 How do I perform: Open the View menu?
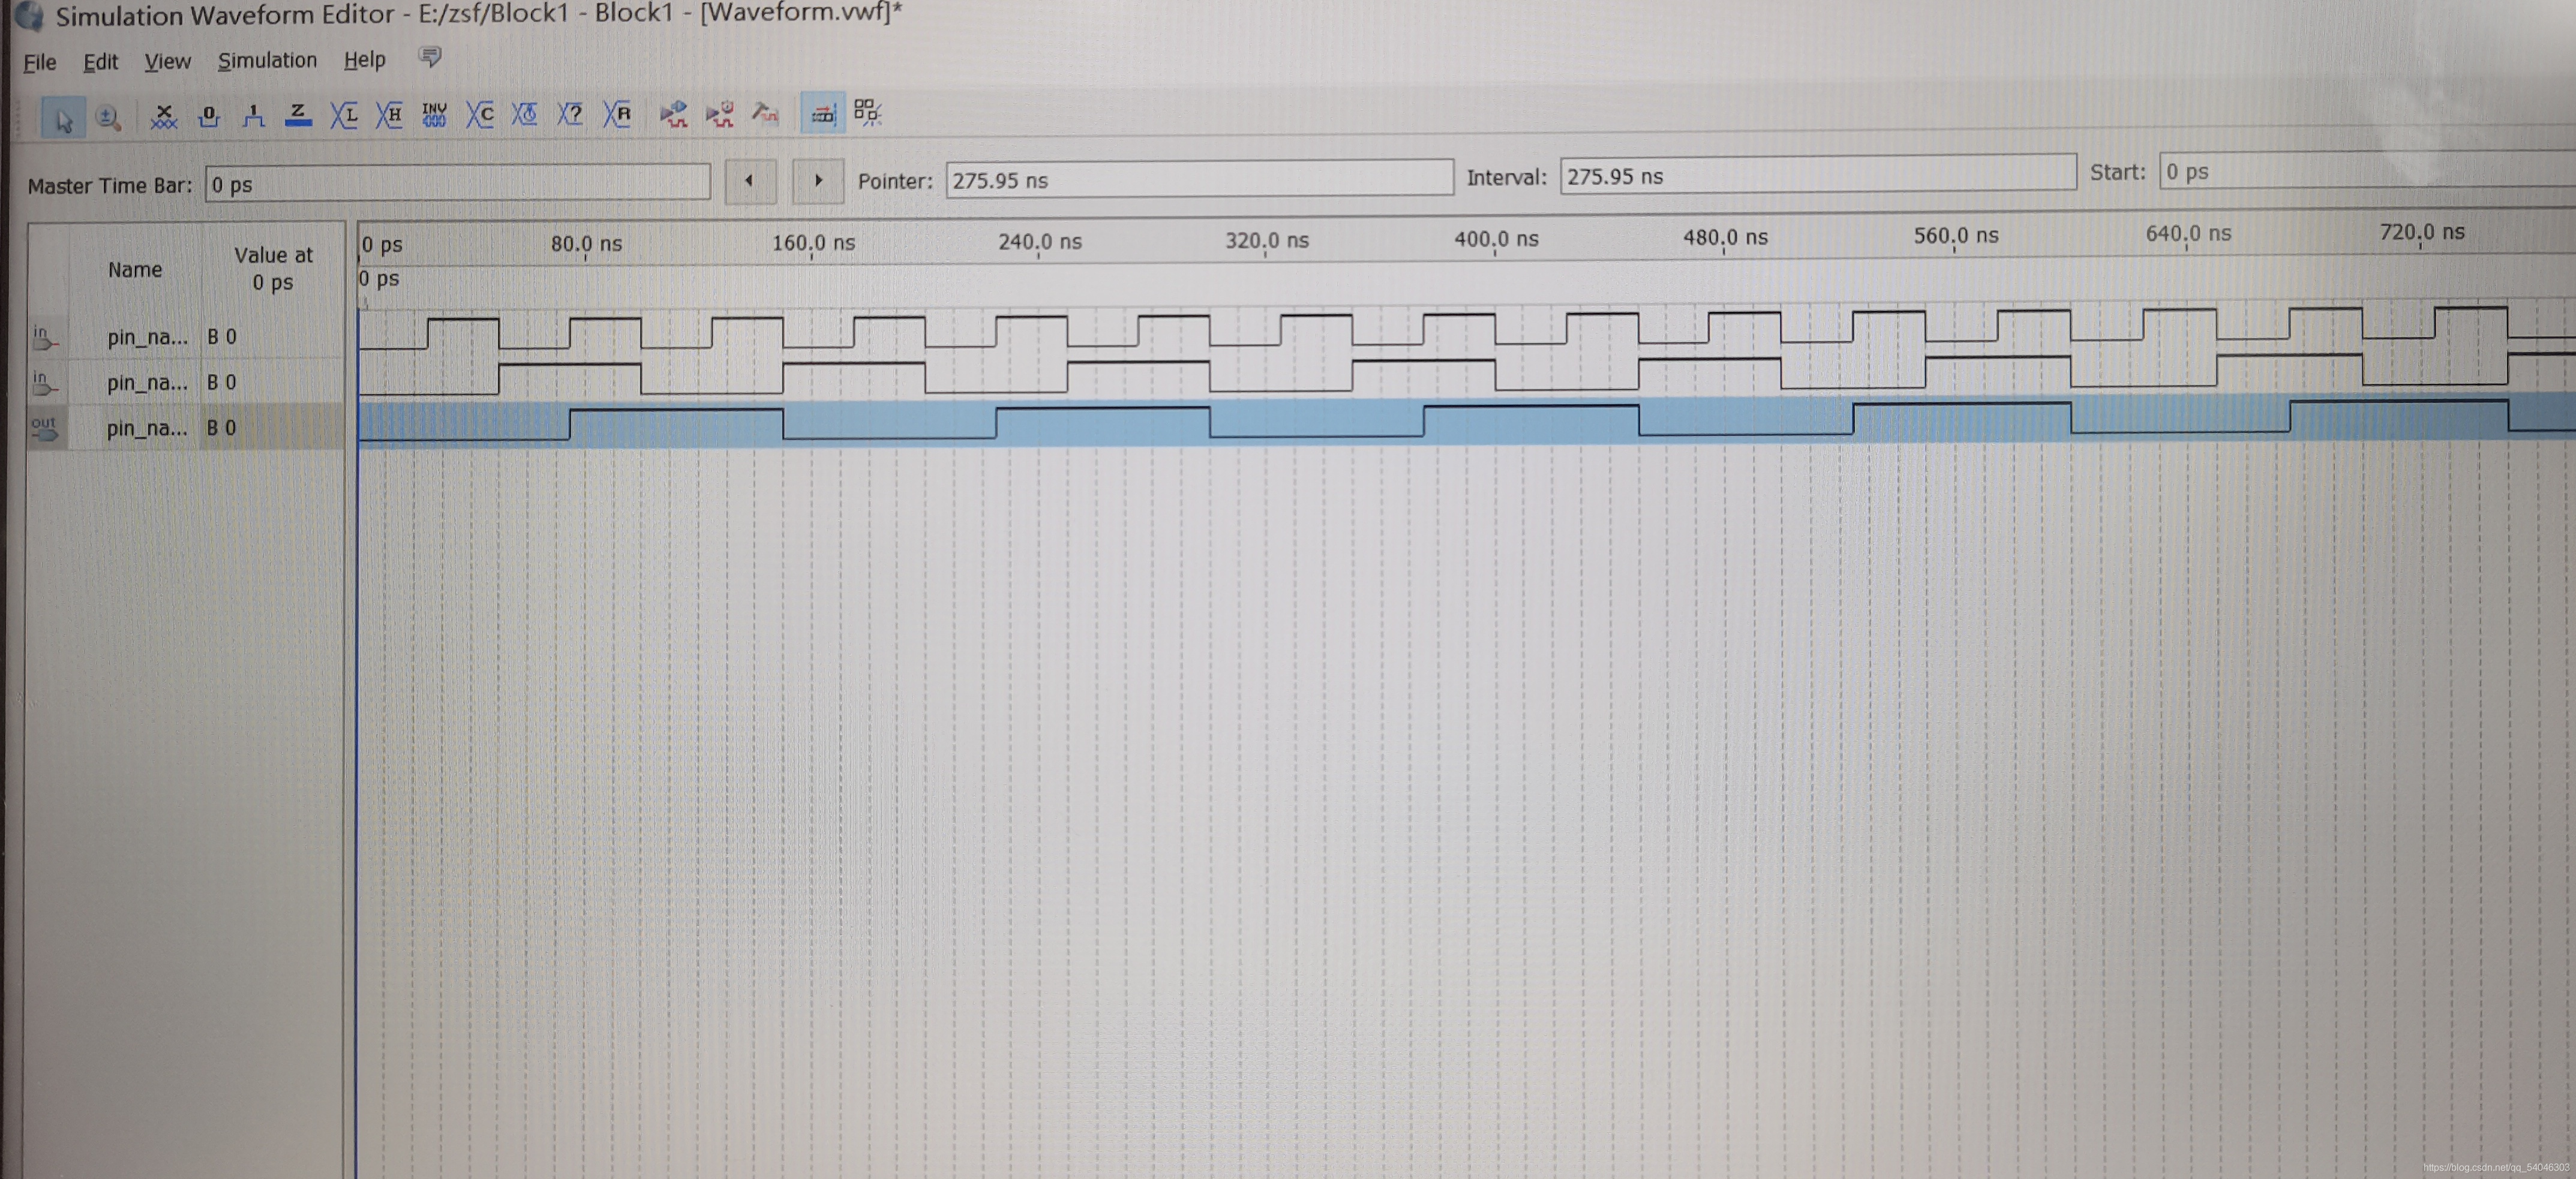click(167, 62)
